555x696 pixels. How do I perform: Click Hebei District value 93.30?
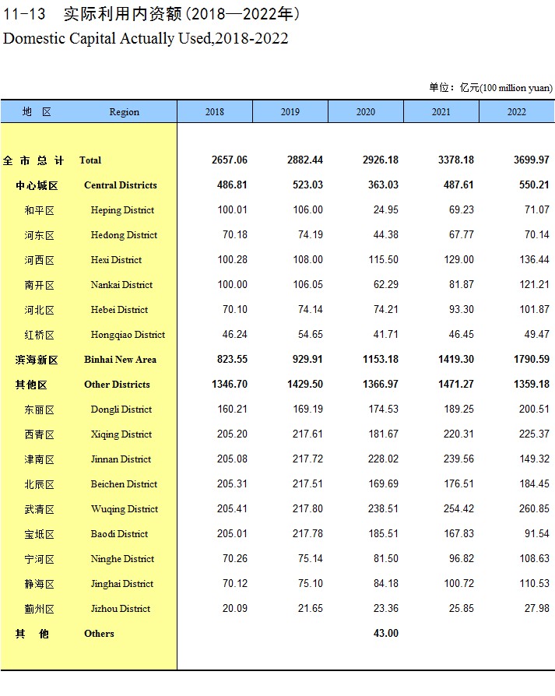click(x=462, y=309)
